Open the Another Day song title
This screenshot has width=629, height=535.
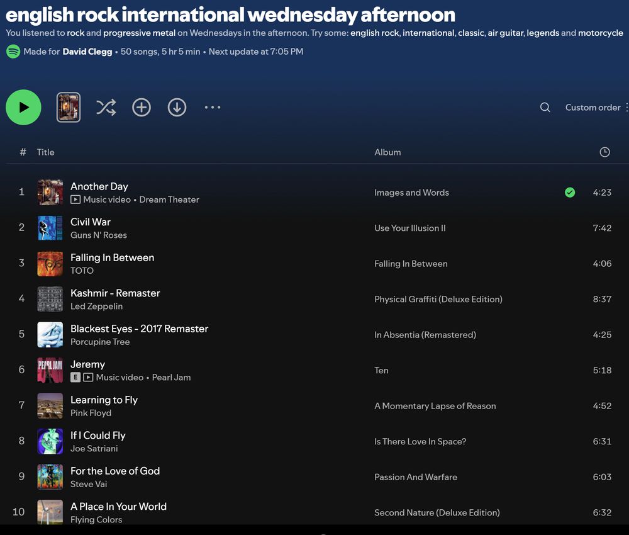[x=99, y=186]
